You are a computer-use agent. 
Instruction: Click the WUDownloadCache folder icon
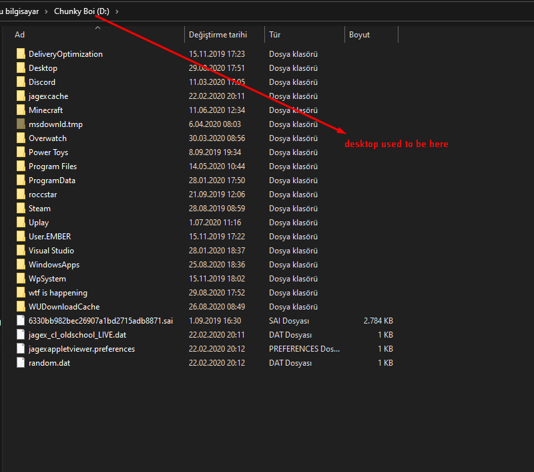21,307
